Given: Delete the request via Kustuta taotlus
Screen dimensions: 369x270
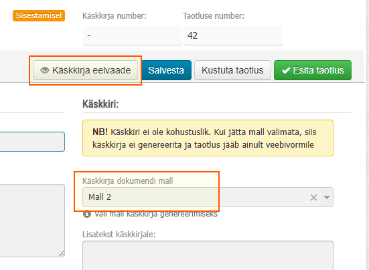Looking at the screenshot, I should [x=232, y=70].
